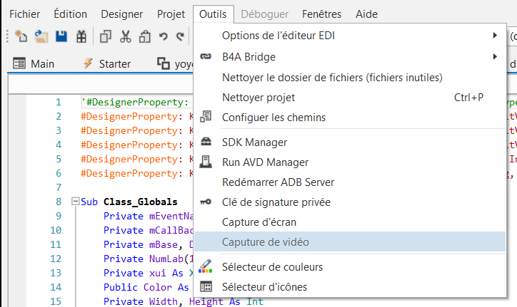
Task: Click the cut scissors toolbar icon
Action: pyautogui.click(x=126, y=36)
